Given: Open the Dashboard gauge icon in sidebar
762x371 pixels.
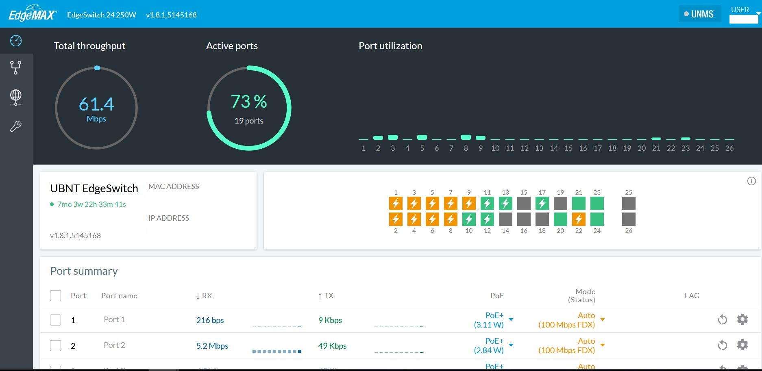Looking at the screenshot, I should click(x=16, y=41).
